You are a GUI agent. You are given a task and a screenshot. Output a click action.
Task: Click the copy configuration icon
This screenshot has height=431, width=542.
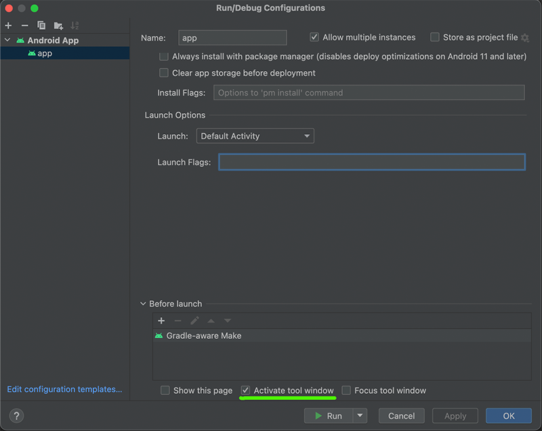41,26
